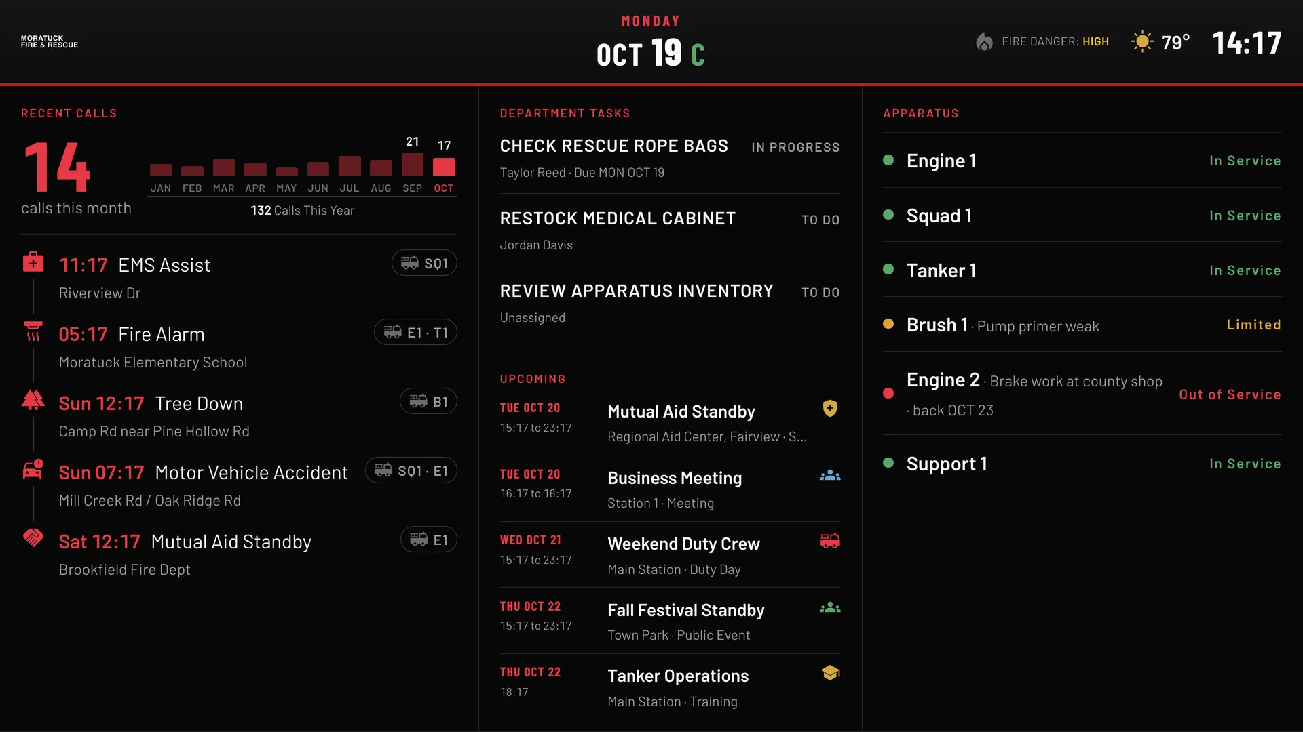The width and height of the screenshot is (1303, 732).
Task: Click the sunny weather icon
Action: point(1142,42)
